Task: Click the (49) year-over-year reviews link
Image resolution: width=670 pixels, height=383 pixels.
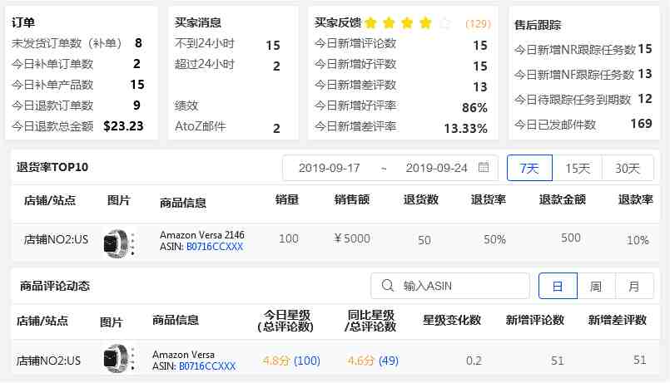Action: 389,361
